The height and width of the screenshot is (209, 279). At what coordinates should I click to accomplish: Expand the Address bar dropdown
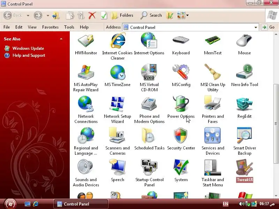pos(256,28)
